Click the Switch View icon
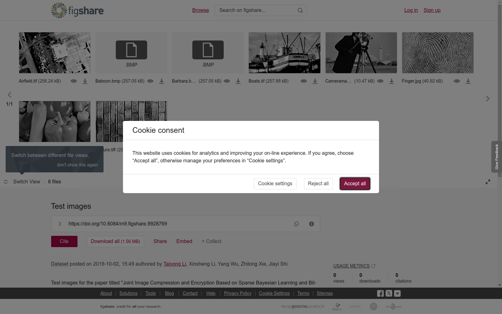Screen dimensions: 502x314 [6, 182]
